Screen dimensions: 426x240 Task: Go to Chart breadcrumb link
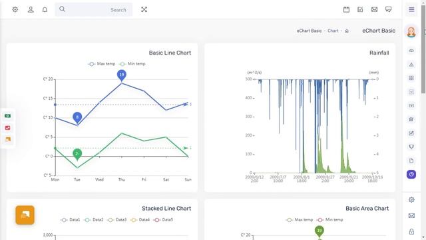[333, 31]
